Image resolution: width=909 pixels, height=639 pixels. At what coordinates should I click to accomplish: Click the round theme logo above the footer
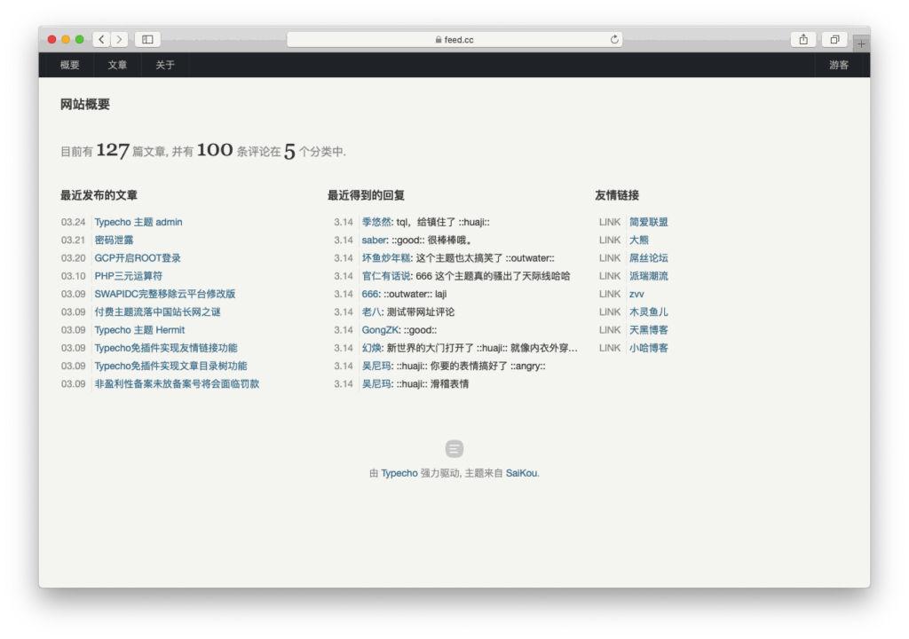tap(454, 448)
